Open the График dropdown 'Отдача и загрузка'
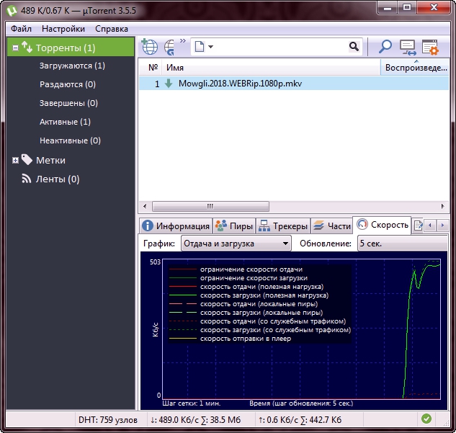The width and height of the screenshot is (456, 433). click(x=236, y=244)
